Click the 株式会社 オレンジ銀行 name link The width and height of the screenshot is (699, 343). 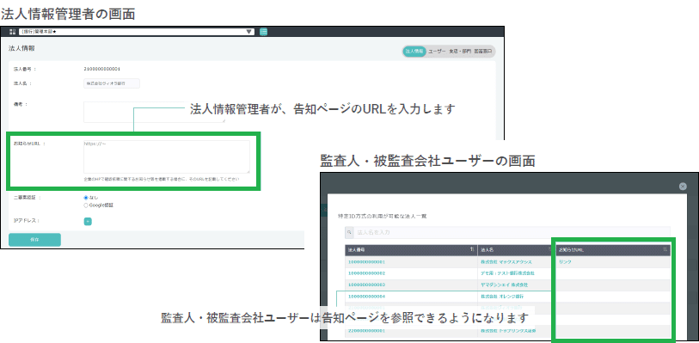pyautogui.click(x=502, y=297)
